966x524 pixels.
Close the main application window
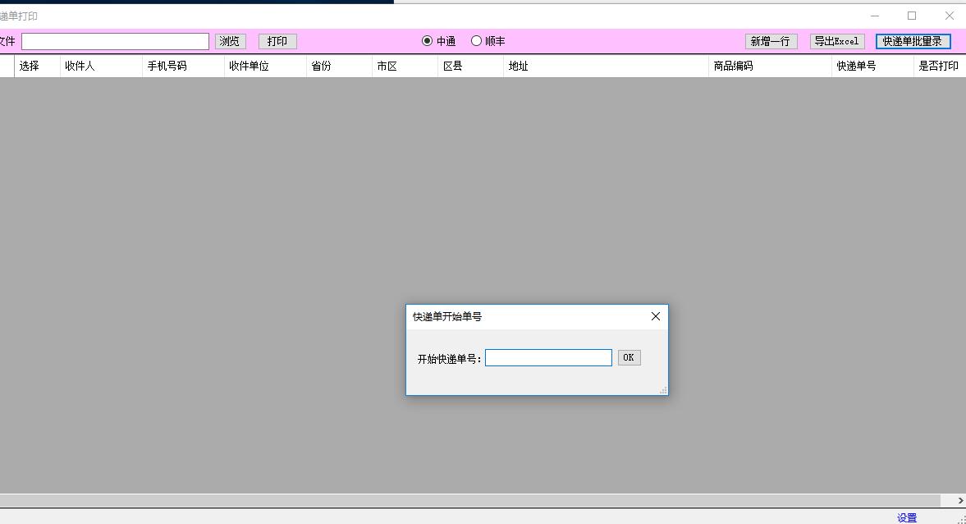(x=950, y=16)
